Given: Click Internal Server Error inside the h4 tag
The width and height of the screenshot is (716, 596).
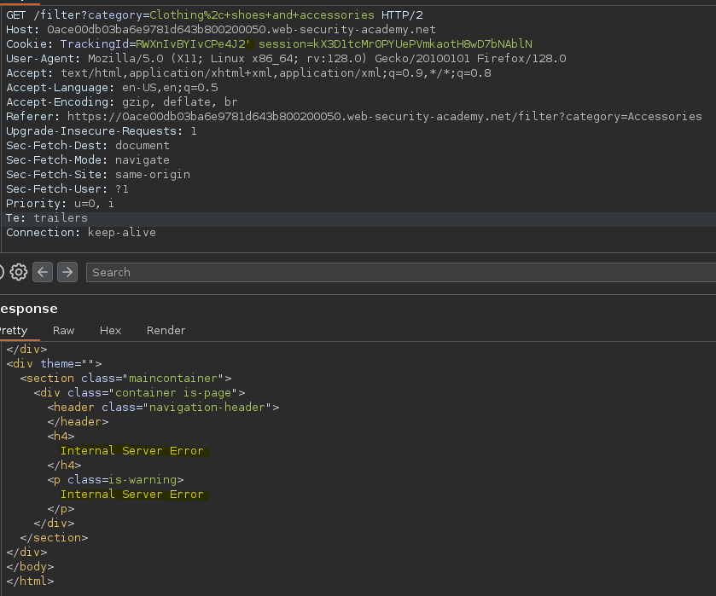Looking at the screenshot, I should (132, 451).
